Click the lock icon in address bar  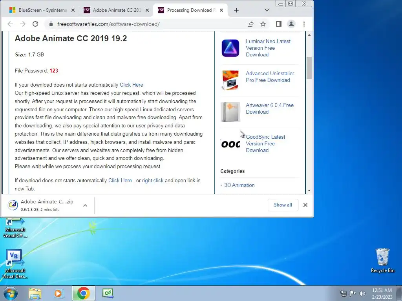pyautogui.click(x=51, y=24)
